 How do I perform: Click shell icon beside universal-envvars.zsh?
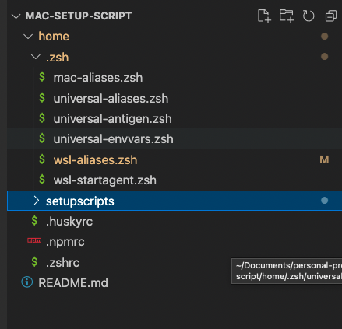(x=42, y=138)
